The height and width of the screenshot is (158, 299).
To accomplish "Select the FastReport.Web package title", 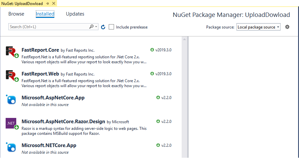I will (40, 74).
